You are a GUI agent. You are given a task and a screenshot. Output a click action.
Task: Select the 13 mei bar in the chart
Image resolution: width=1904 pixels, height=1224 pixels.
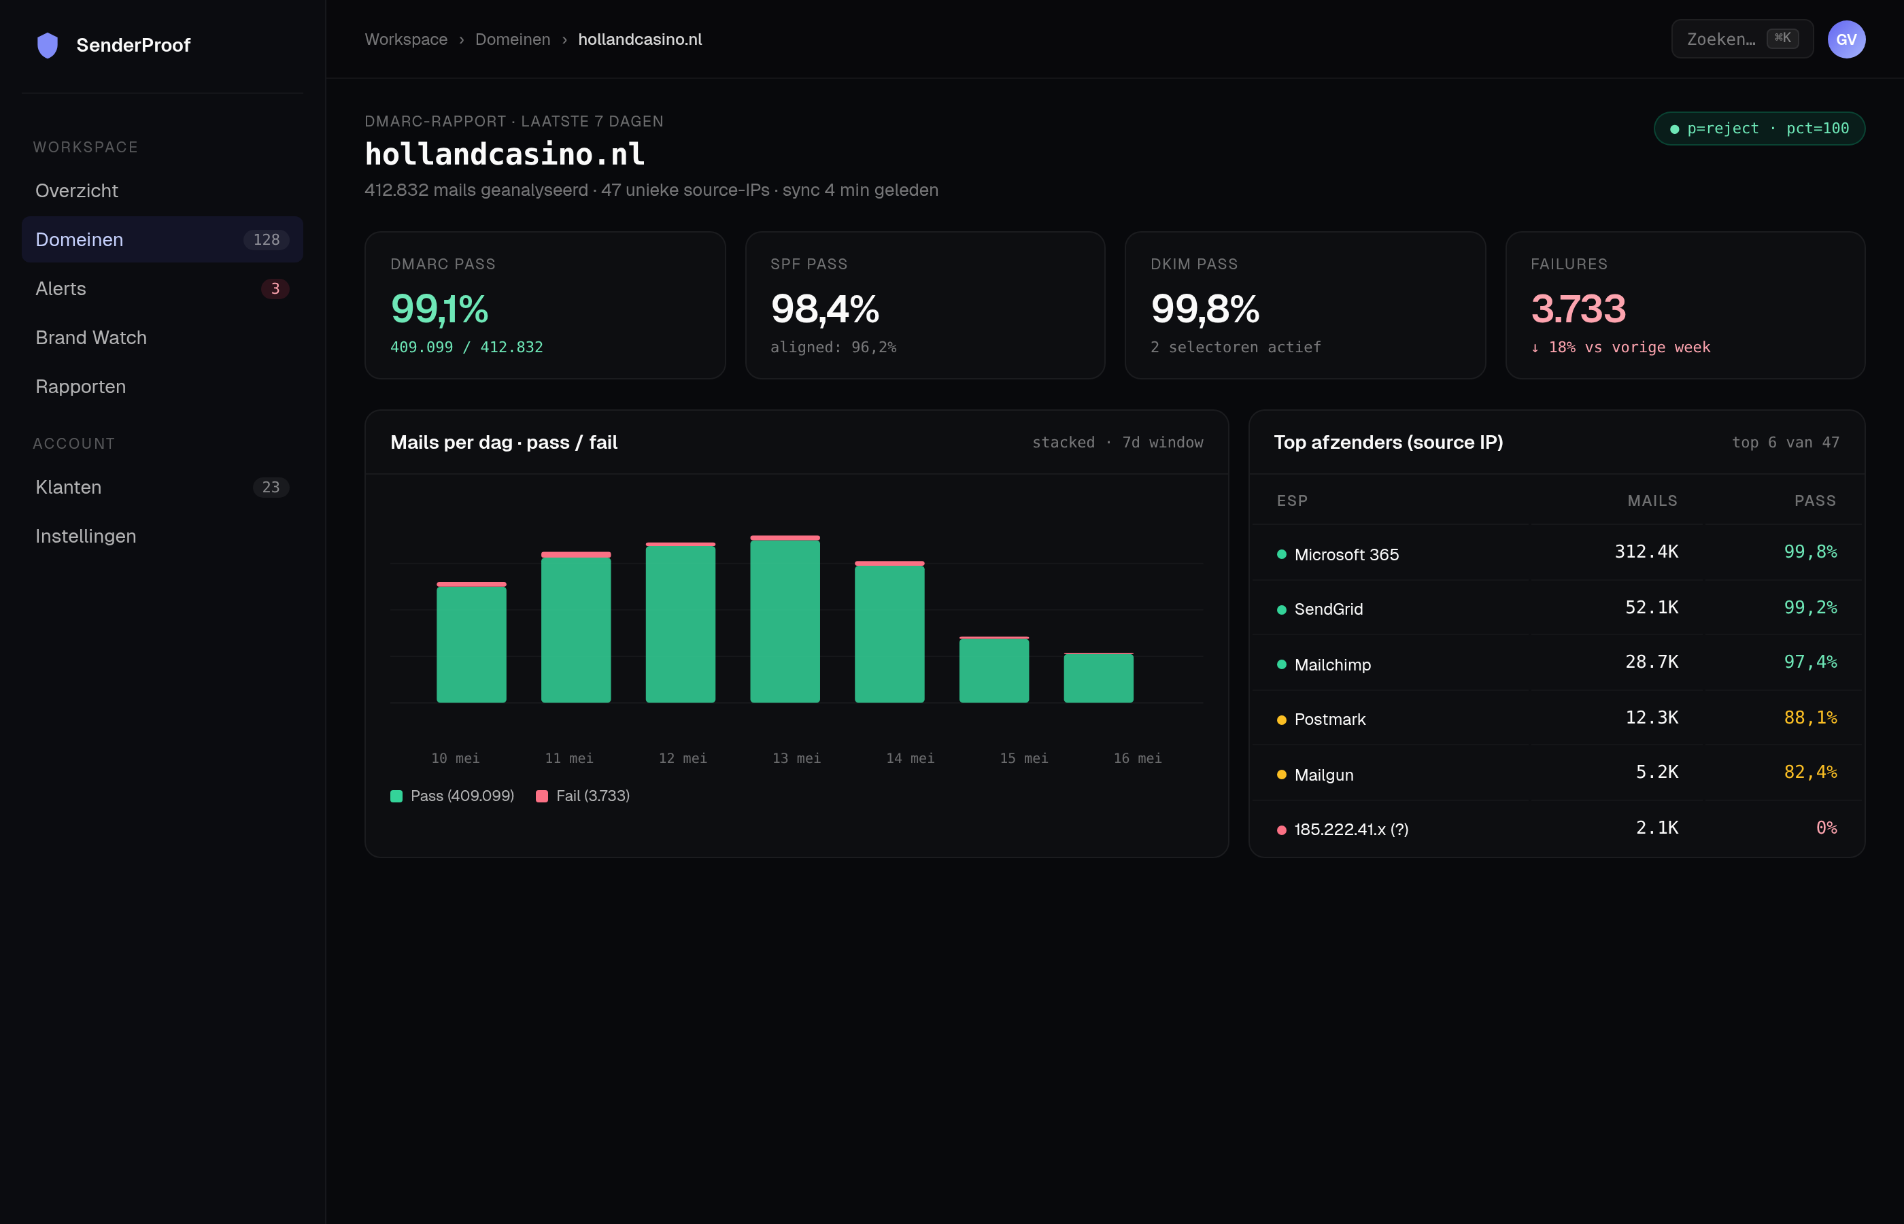(x=784, y=619)
